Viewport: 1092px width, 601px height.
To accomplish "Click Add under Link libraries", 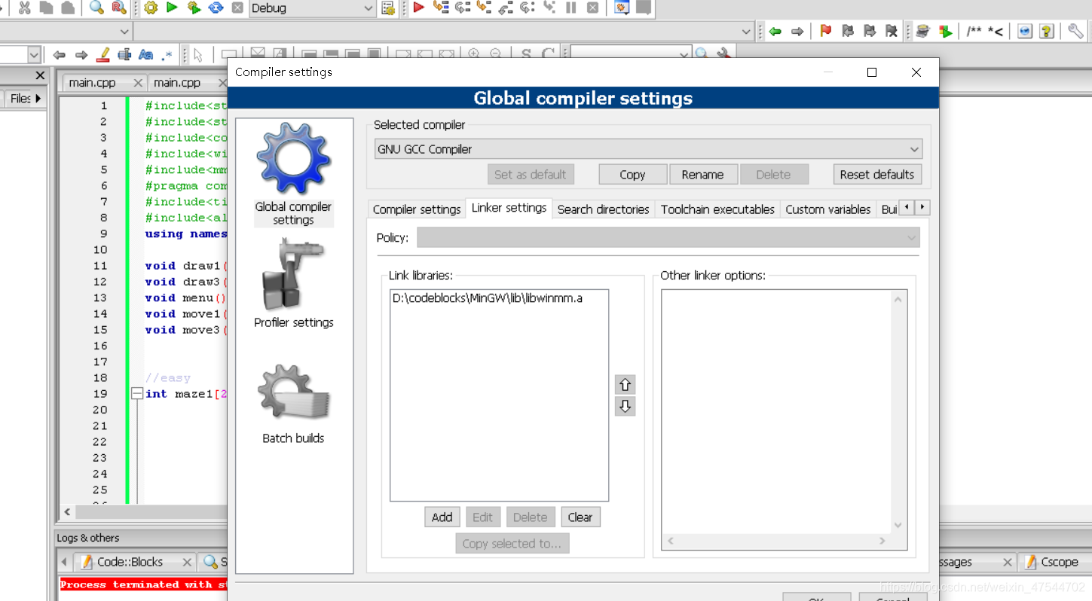I will (442, 517).
